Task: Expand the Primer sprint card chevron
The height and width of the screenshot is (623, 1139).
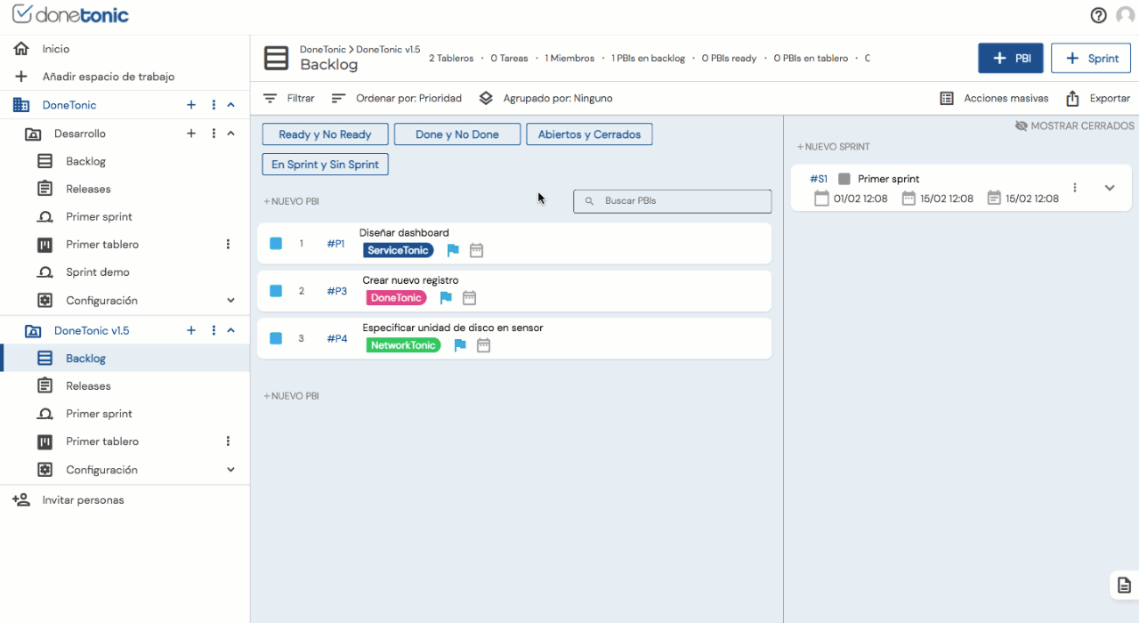Action: [x=1110, y=188]
